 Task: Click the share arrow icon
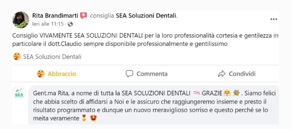click(x=221, y=74)
